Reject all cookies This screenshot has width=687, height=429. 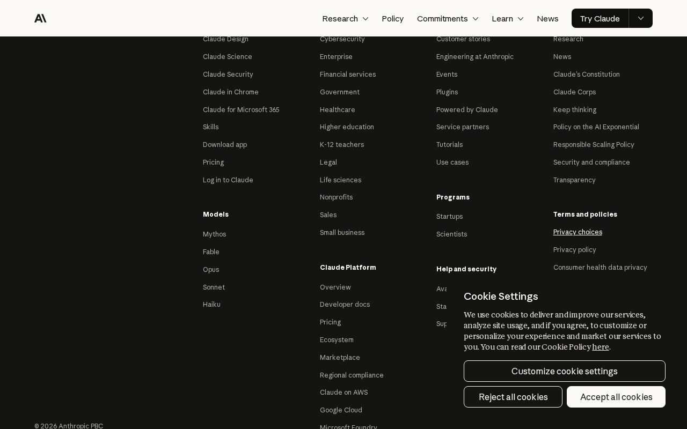tap(513, 397)
